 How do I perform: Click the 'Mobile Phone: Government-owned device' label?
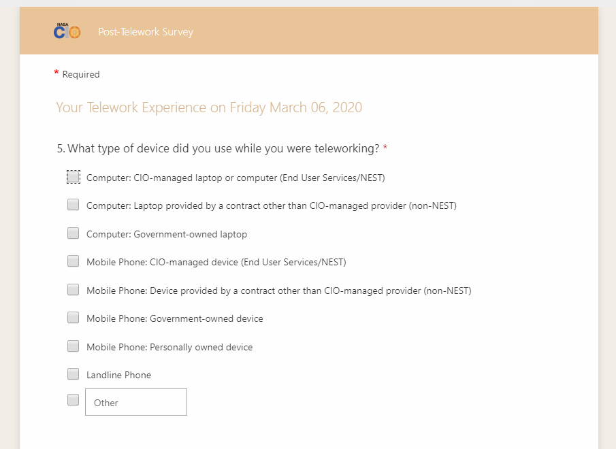click(x=174, y=318)
